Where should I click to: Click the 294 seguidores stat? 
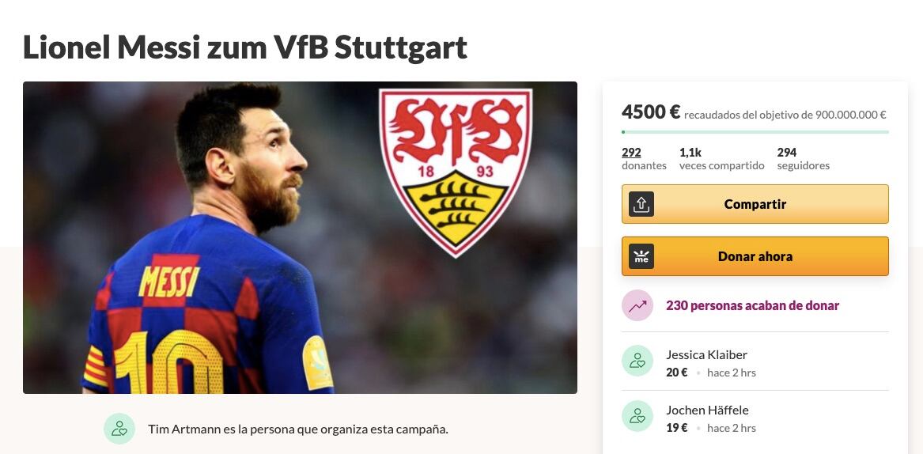[803, 159]
